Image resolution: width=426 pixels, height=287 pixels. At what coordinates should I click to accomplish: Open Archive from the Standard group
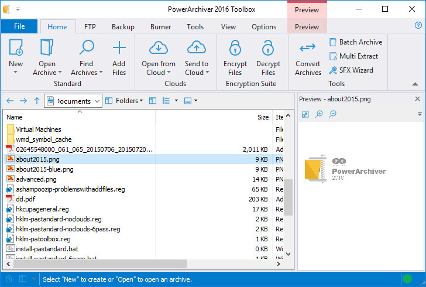47,57
